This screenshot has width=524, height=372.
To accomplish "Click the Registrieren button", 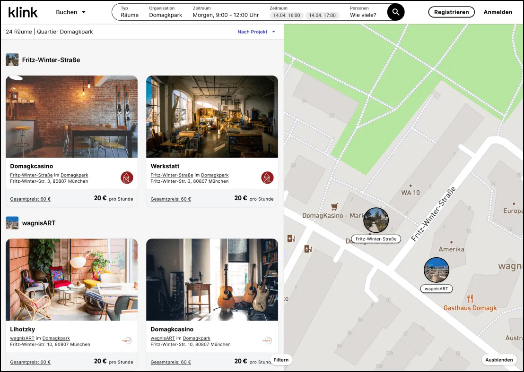I will coord(451,12).
